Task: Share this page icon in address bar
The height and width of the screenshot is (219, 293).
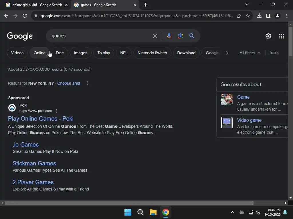Action: tap(239, 16)
